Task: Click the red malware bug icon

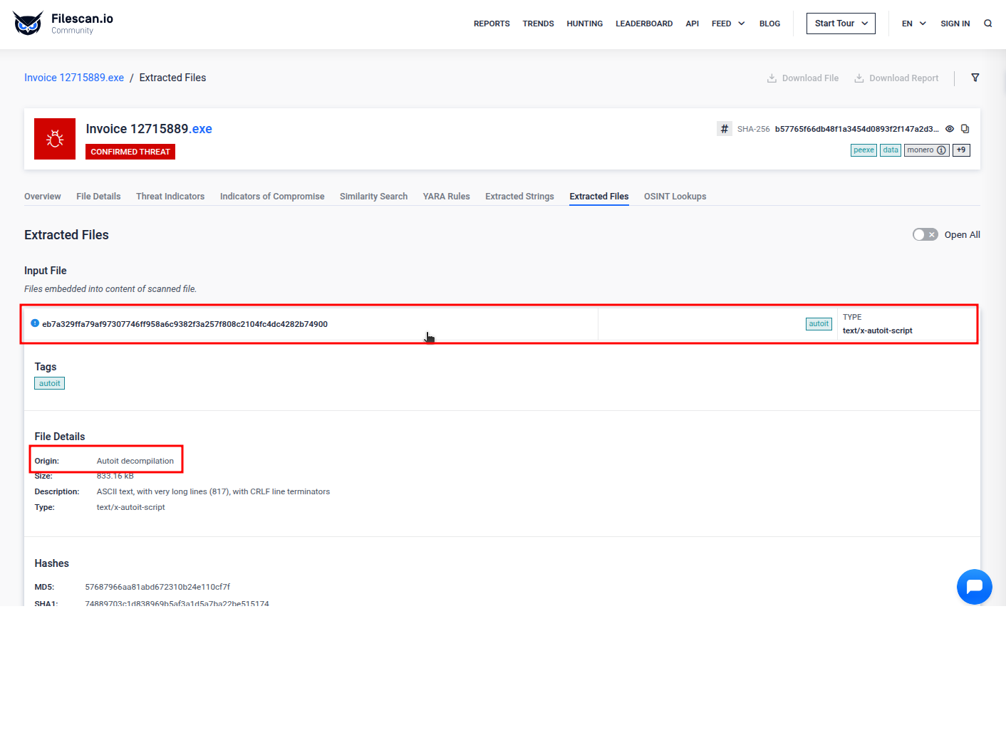Action: (55, 139)
